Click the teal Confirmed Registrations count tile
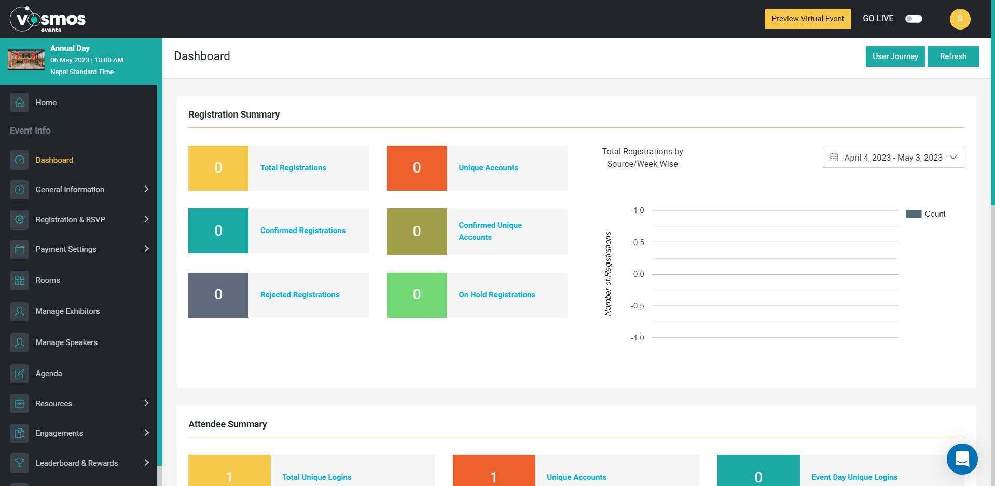995x486 pixels. 218,231
